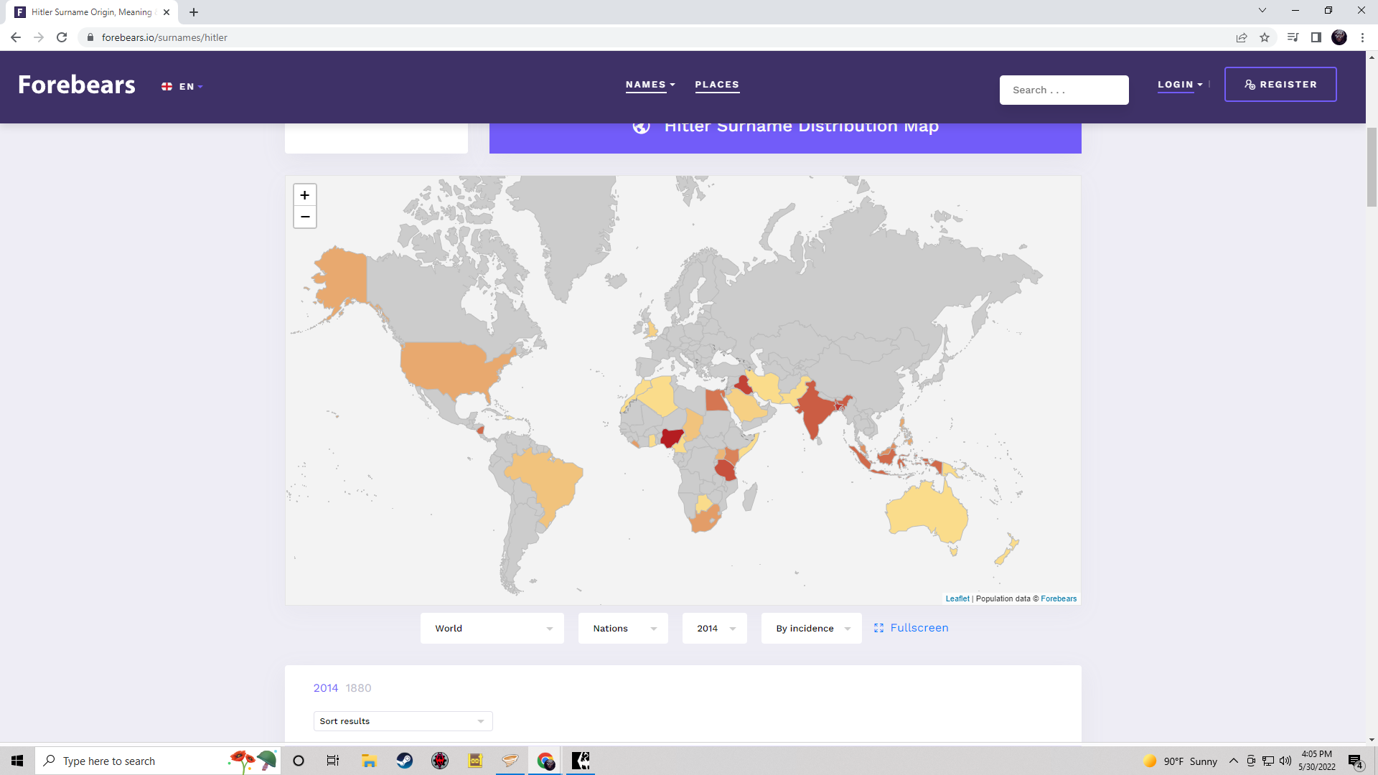Screen dimensions: 1378x775
Task: Click the Fullscreen link below the map
Action: click(x=911, y=628)
